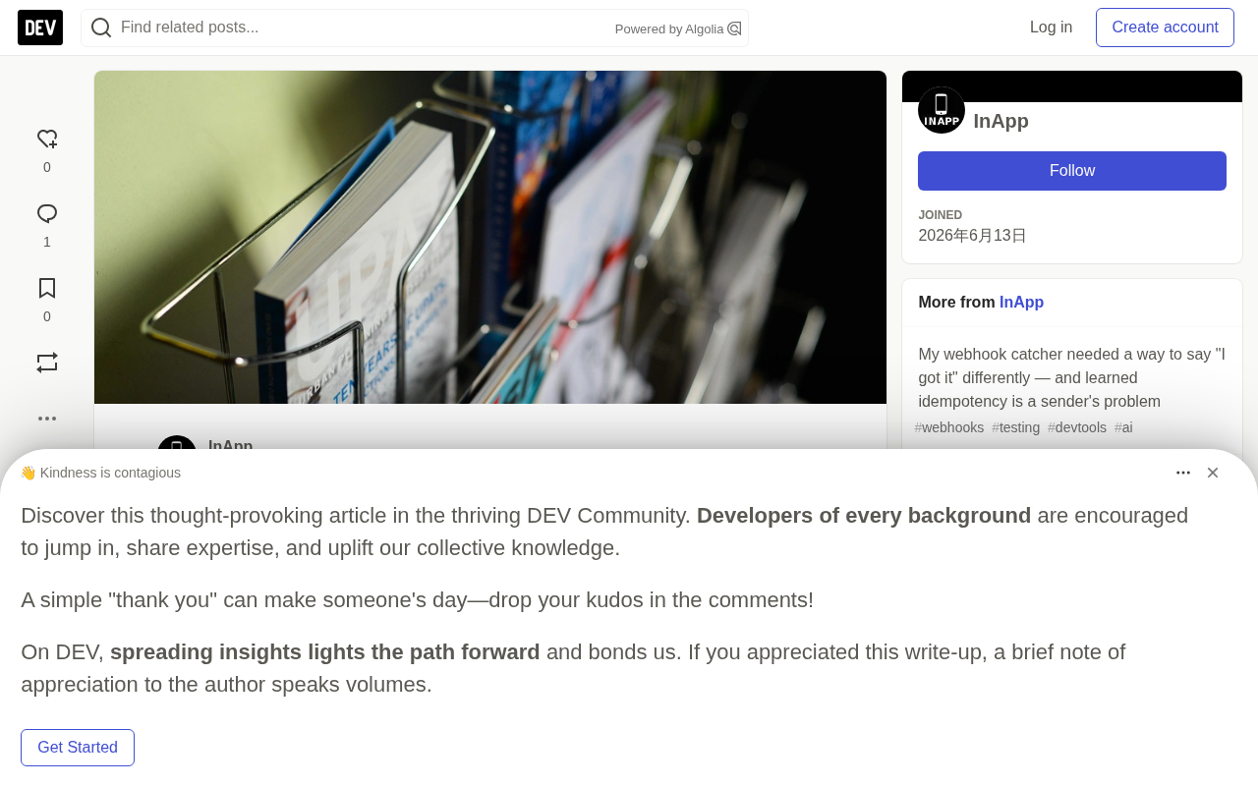Open the Algolia logo link
Screen dimensions: 1258x786
[734, 28]
